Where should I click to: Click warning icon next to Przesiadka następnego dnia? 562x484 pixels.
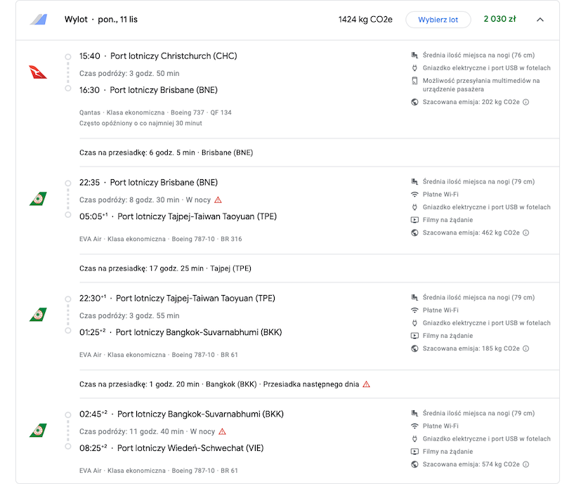[x=366, y=384]
